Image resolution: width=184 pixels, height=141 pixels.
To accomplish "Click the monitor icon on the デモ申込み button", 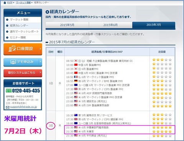I will click(x=13, y=62).
